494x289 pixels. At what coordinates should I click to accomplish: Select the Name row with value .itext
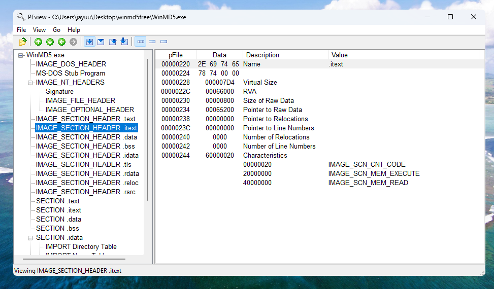pos(320,64)
